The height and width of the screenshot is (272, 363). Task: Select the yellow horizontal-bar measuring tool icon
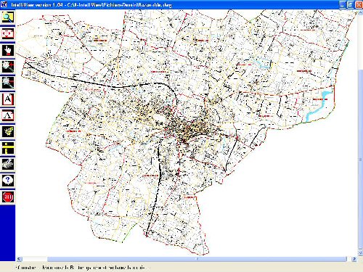8,148
